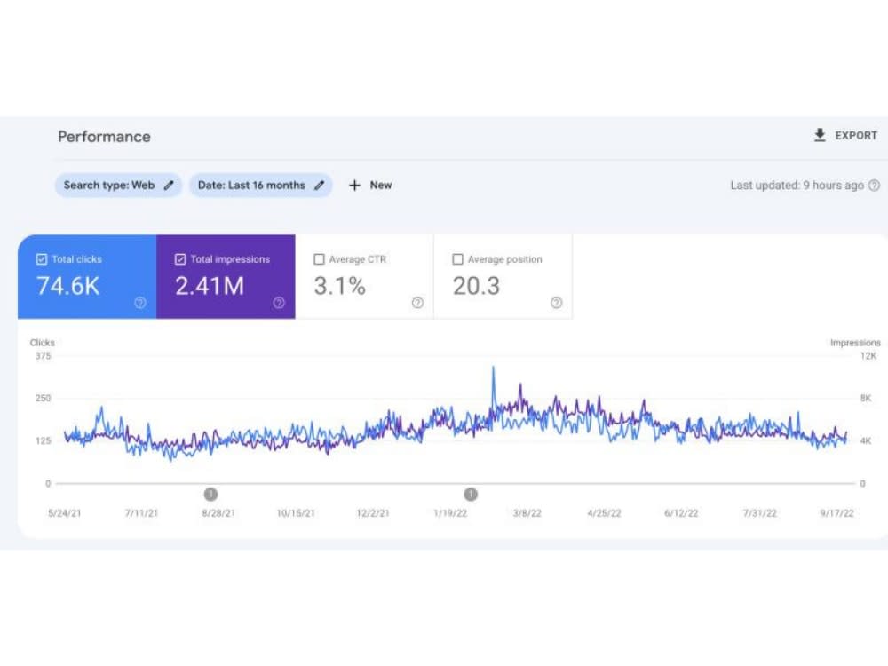Open the Search type: Web filter chip
Image resolution: width=888 pixels, height=666 pixels.
coord(118,186)
